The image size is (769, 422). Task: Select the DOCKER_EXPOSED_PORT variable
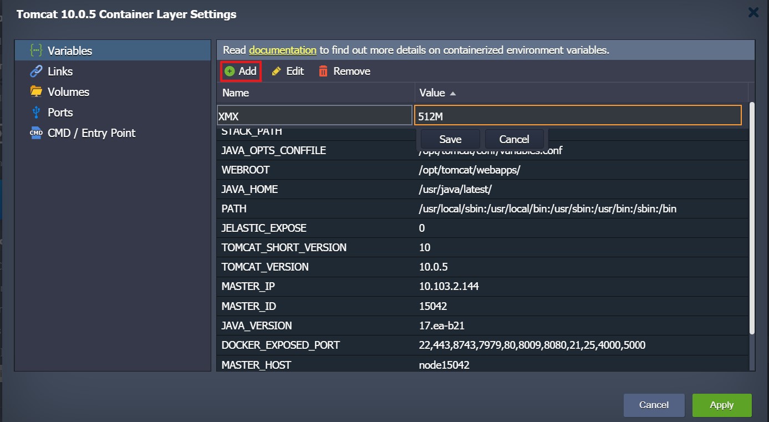pos(482,345)
